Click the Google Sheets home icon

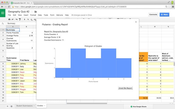point(3,13)
